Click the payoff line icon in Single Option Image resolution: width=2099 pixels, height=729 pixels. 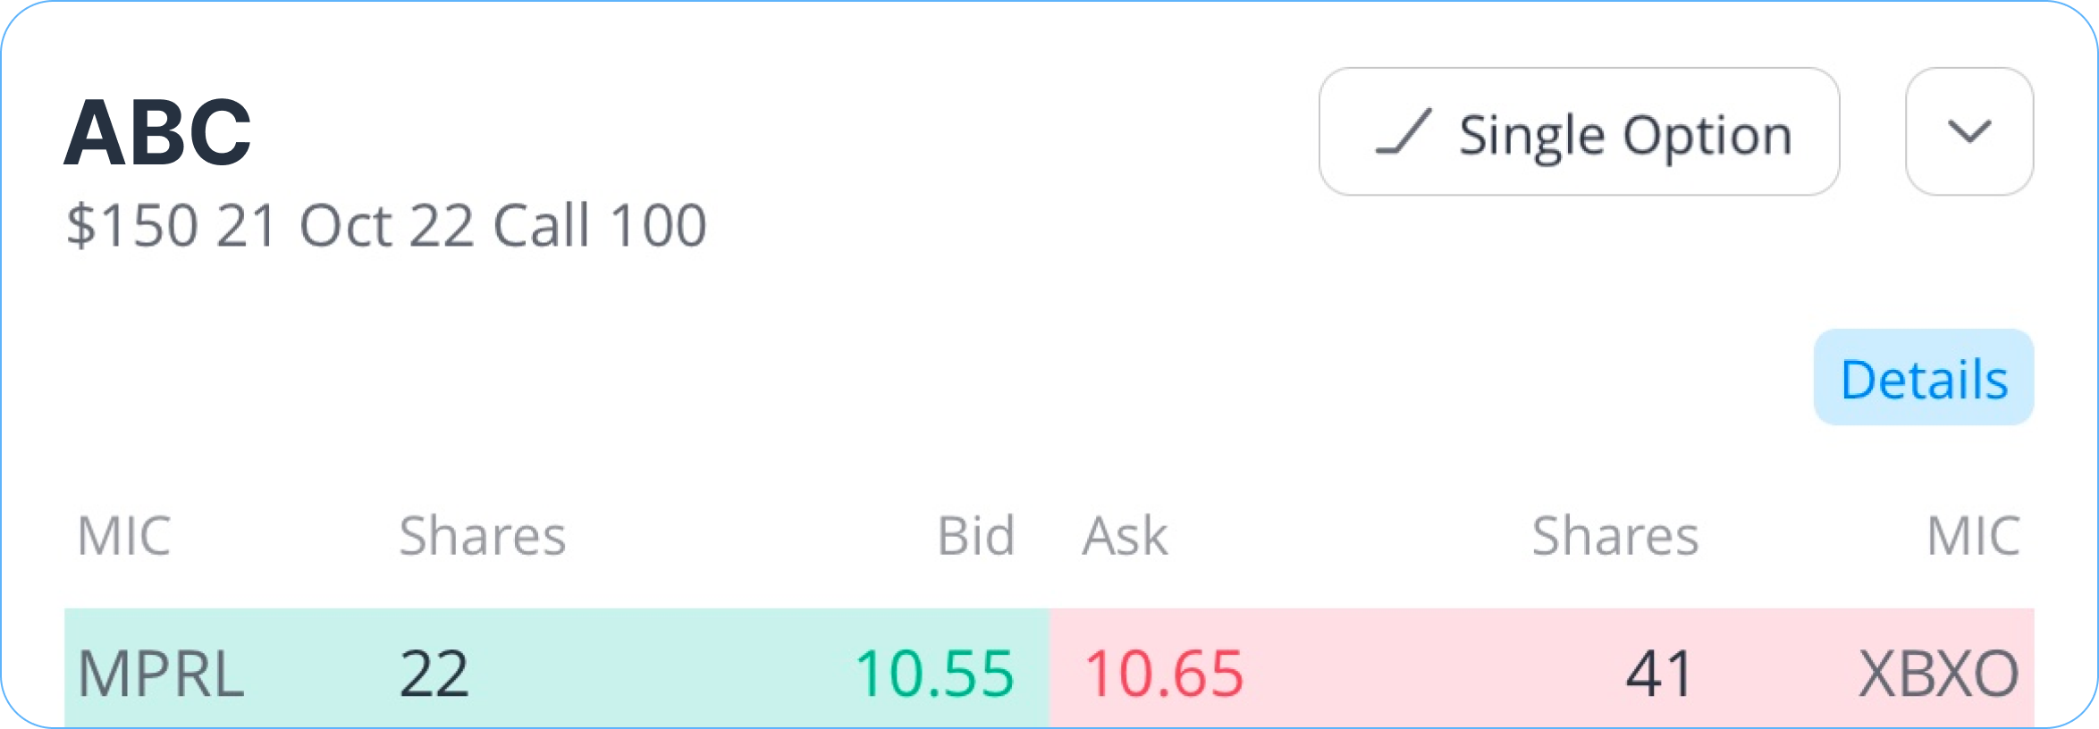pos(1404,133)
